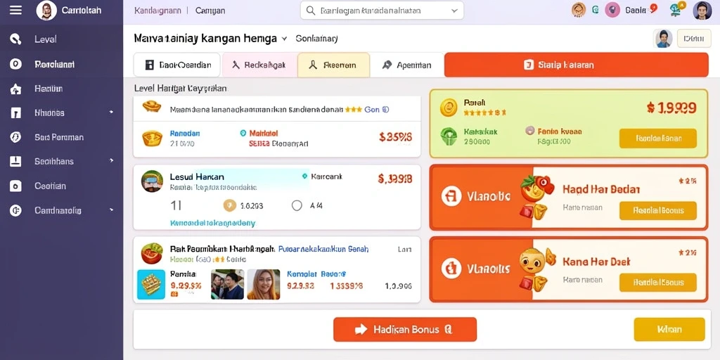Click the Candnarolig sidebar icon

click(15, 210)
